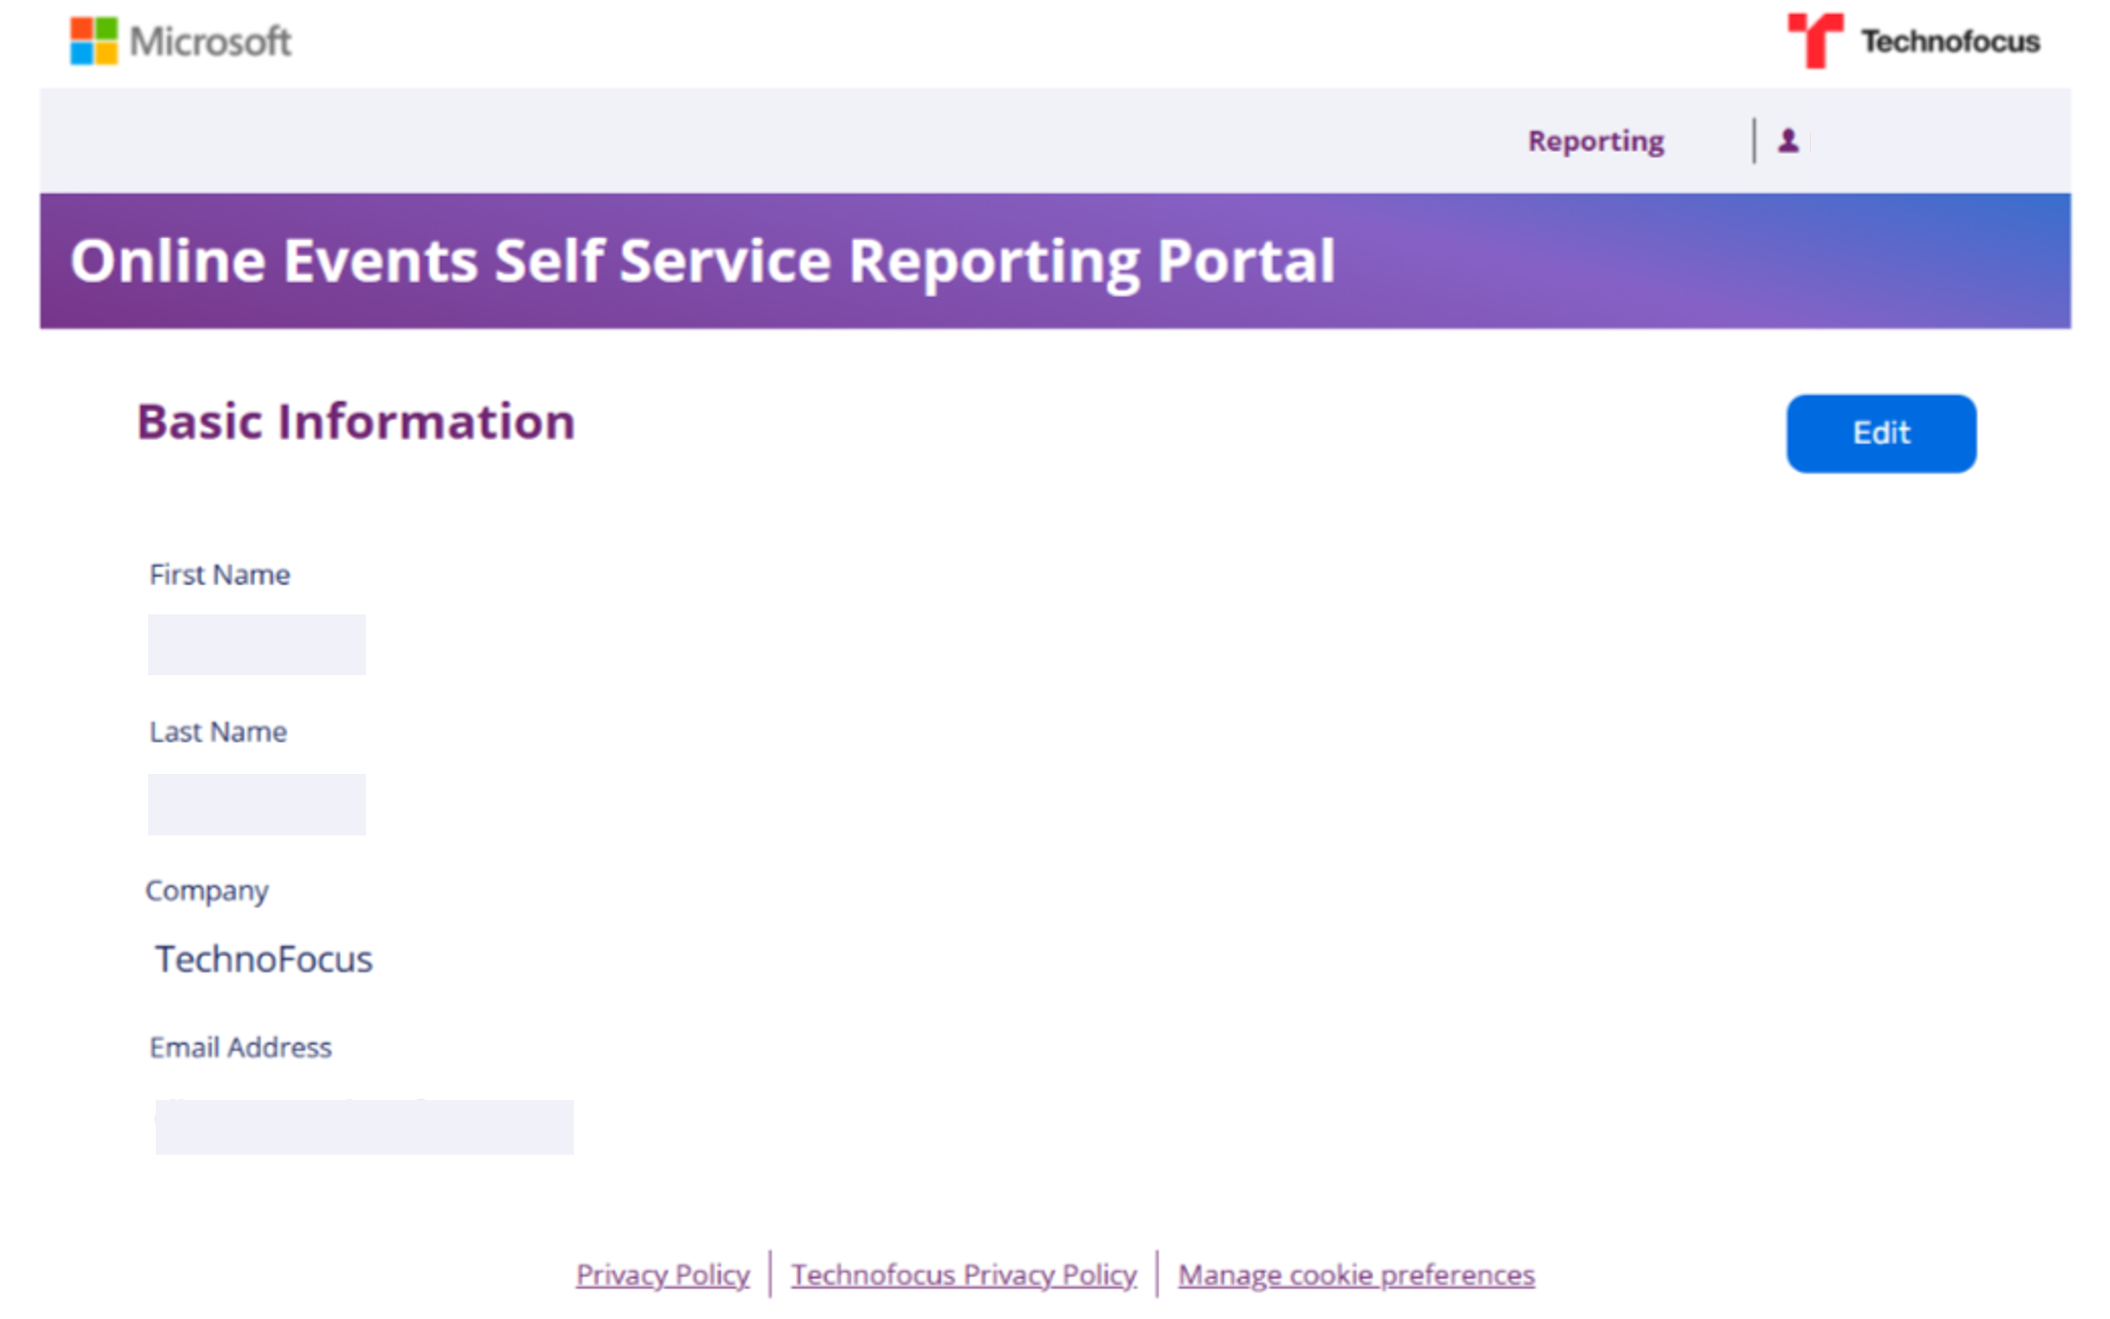Open the Privacy Policy link
The image size is (2110, 1319).
662,1275
